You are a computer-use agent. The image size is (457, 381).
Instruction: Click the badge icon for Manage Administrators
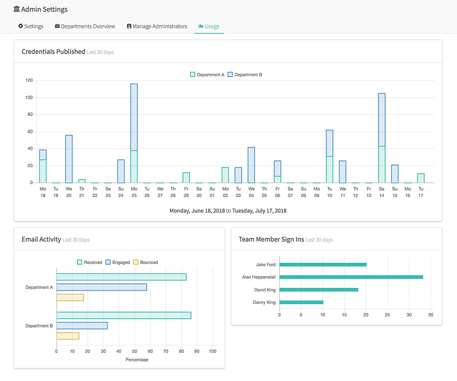pyautogui.click(x=129, y=26)
